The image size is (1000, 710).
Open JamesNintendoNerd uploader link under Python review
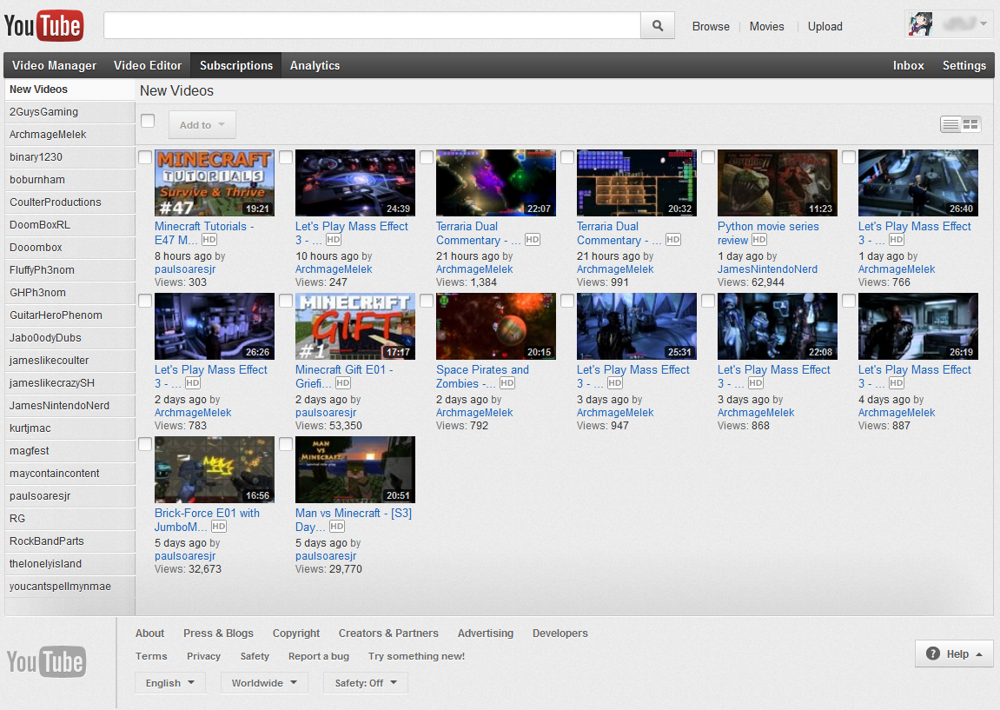click(767, 269)
